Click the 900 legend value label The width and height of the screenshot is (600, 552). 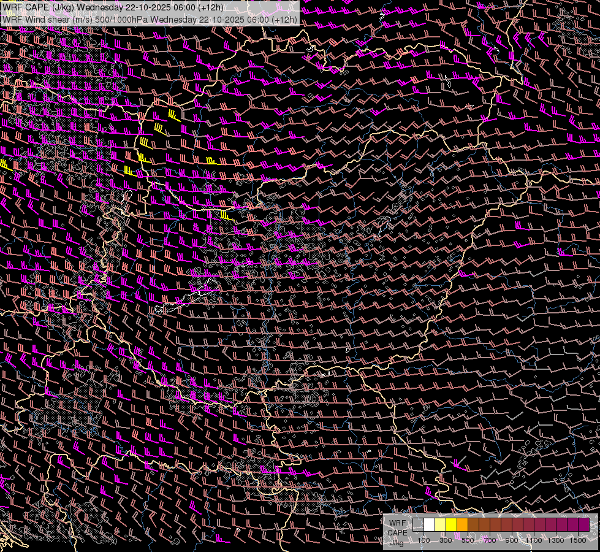(x=512, y=540)
